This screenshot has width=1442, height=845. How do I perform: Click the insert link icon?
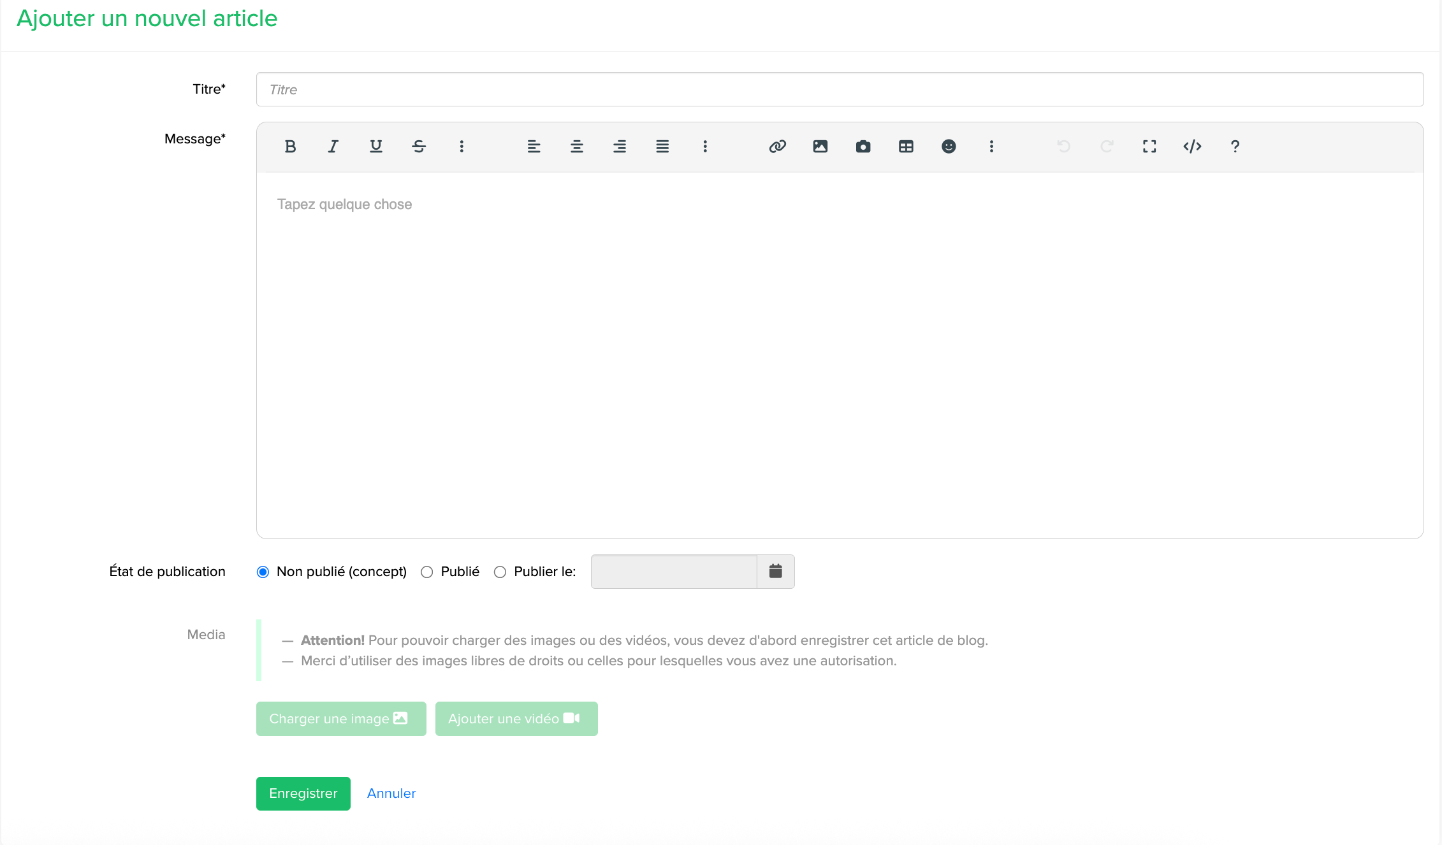click(x=777, y=147)
